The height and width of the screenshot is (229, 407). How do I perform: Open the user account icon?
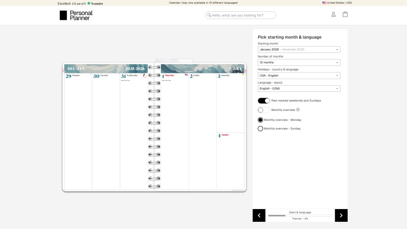click(333, 14)
